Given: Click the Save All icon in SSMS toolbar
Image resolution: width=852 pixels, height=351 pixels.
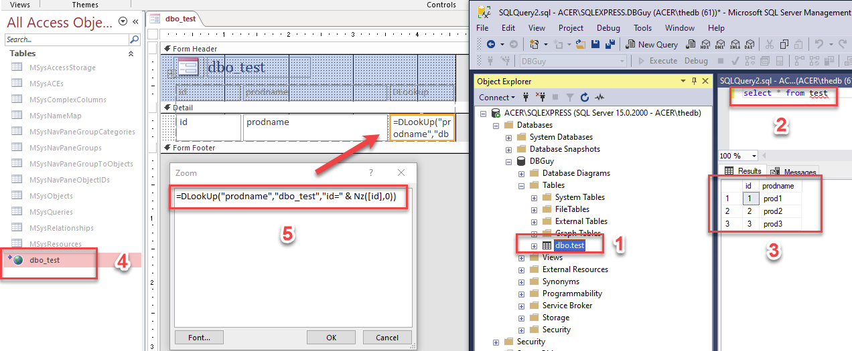Looking at the screenshot, I should coord(610,44).
